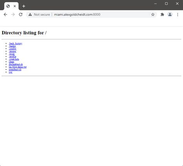Go back to the previous page
The height and width of the screenshot is (166, 183).
5,15
